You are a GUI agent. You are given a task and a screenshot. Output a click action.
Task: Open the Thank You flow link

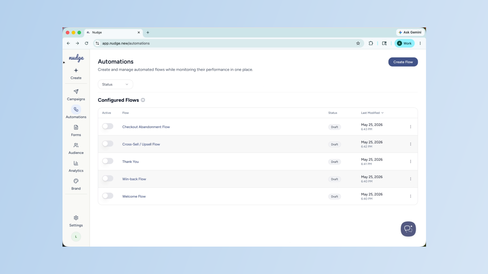(130, 162)
